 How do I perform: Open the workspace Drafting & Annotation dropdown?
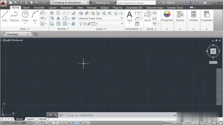click(x=70, y=2)
